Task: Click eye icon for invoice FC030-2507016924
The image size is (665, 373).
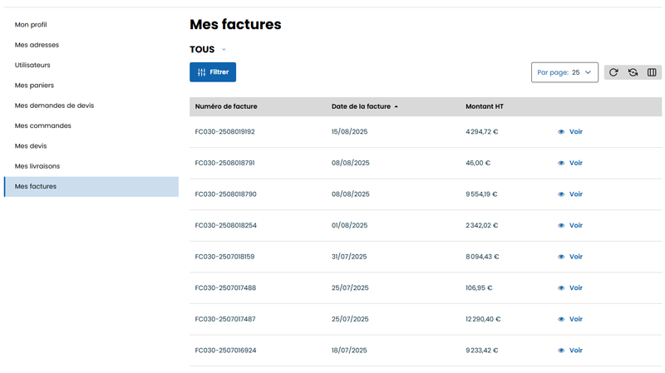Action: coord(561,351)
